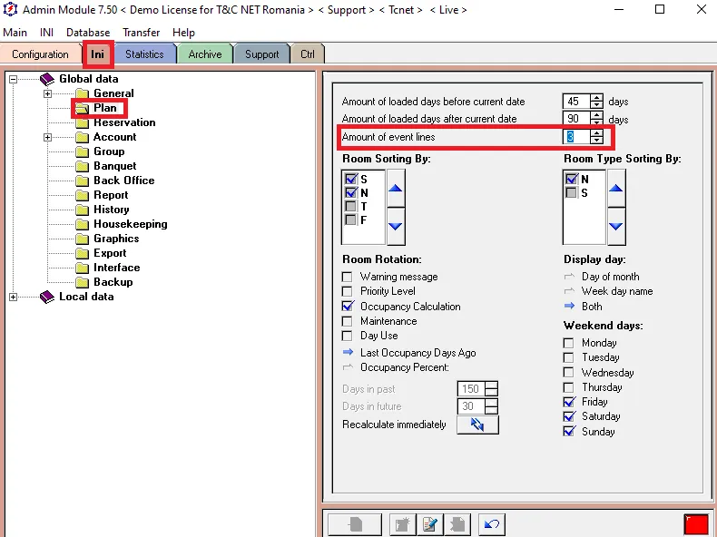This screenshot has width=717, height=537.
Task: Select Day of month display option
Action: click(x=569, y=277)
